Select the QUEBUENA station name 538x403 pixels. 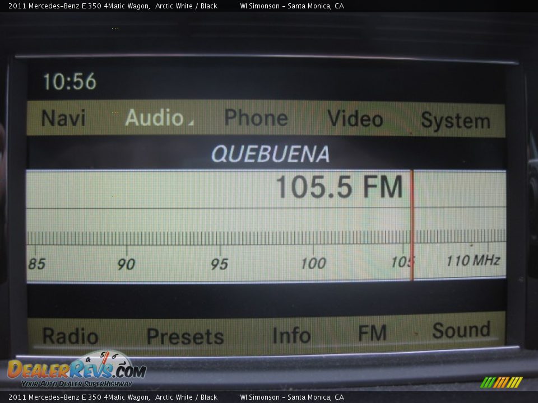coord(270,154)
